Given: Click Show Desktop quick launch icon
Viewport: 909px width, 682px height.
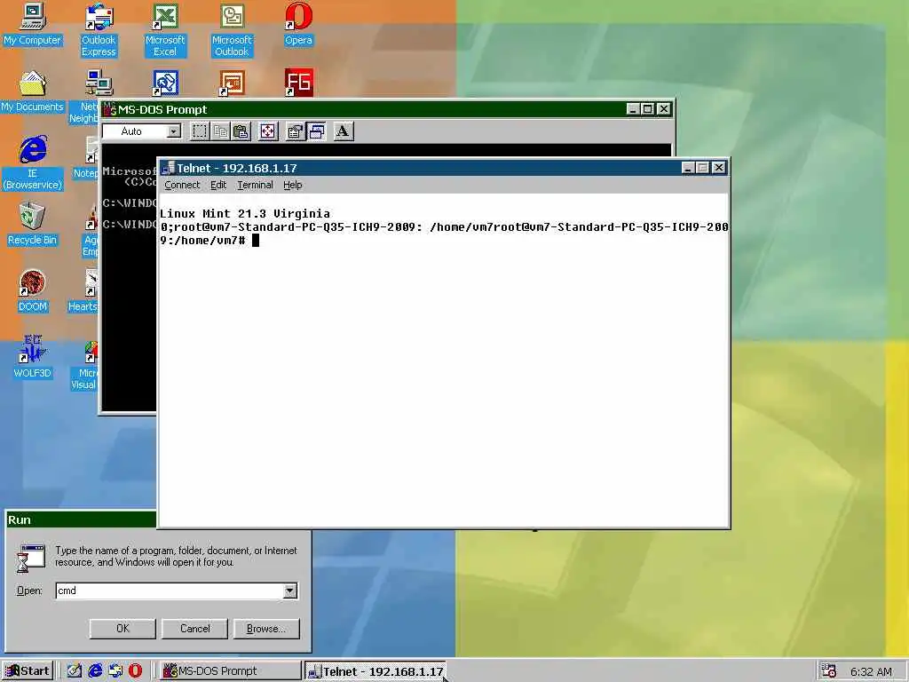Looking at the screenshot, I should point(75,671).
